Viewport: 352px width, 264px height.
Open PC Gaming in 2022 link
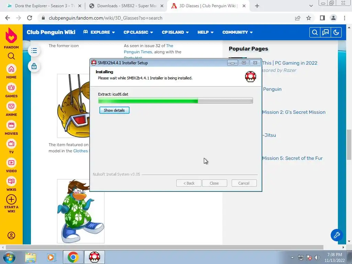click(289, 63)
